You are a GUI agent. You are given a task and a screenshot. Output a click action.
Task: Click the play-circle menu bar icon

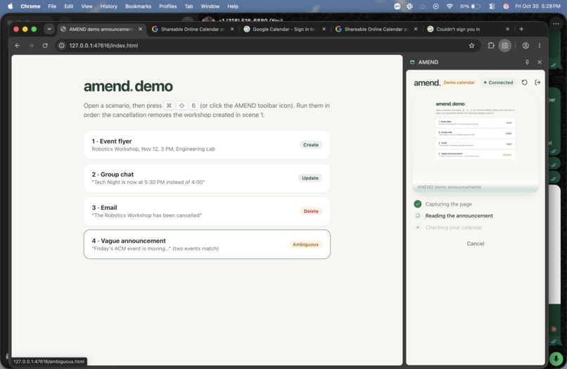click(x=435, y=6)
